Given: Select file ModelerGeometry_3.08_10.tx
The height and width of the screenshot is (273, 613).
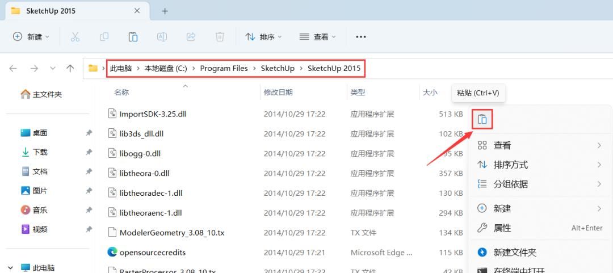Looking at the screenshot, I should [x=172, y=232].
